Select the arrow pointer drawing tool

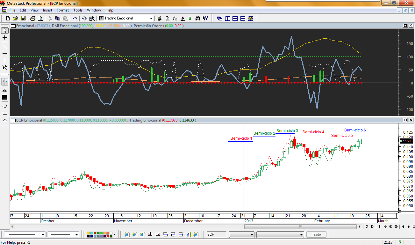[x=5, y=31]
